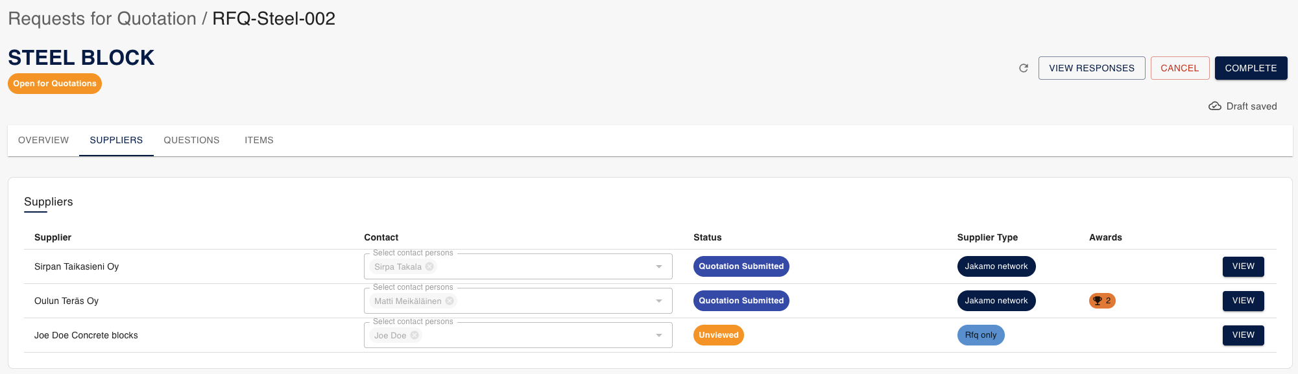Cancel the RFQ with Cancel button
1298x374 pixels.
pos(1180,68)
